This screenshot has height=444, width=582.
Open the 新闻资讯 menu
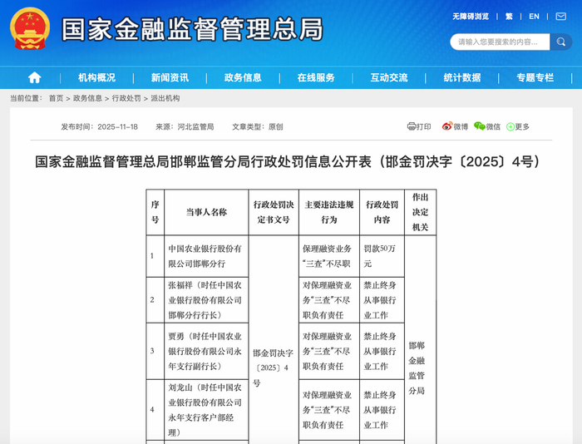coord(170,77)
